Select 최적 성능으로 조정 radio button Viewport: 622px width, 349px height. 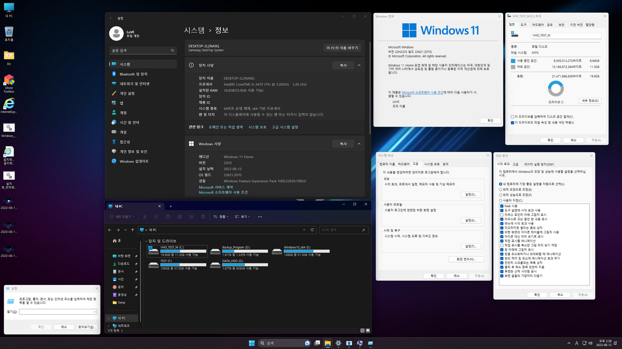501,195
